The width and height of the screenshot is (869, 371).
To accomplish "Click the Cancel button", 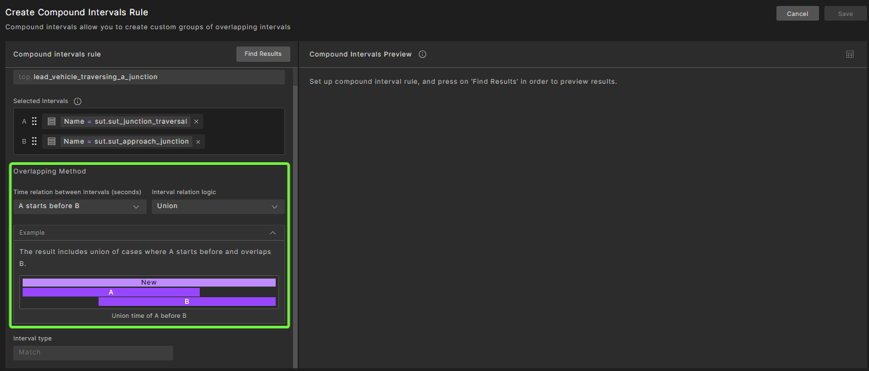I will tap(797, 14).
